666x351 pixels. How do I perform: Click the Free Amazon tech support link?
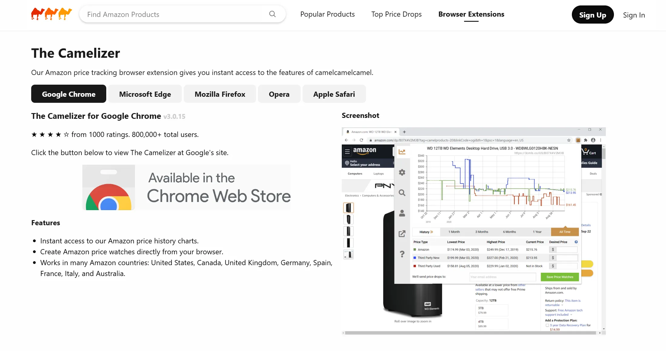563,312
